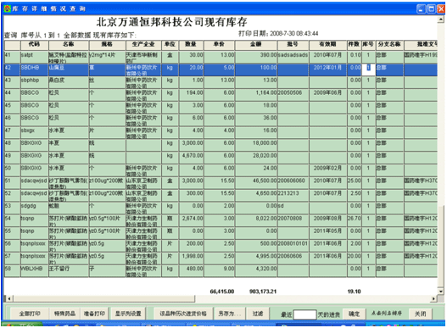Click amount cell 4,320.00 in row 58
Viewport: 447px width, 328px height.
click(x=255, y=270)
